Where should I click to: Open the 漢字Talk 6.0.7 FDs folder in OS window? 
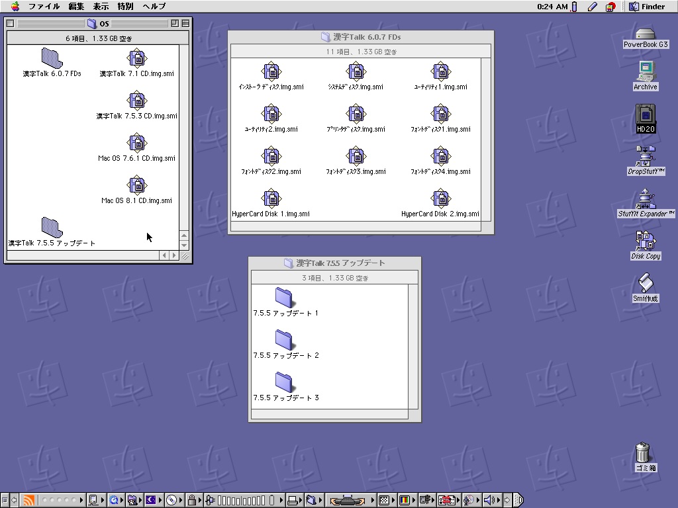(52, 59)
